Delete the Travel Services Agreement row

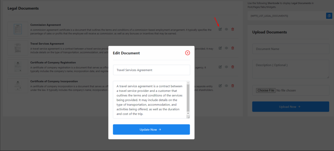[233, 48]
